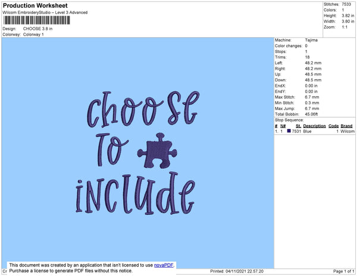
Task: Click the word 'choose' in the design
Action: [x=143, y=109]
